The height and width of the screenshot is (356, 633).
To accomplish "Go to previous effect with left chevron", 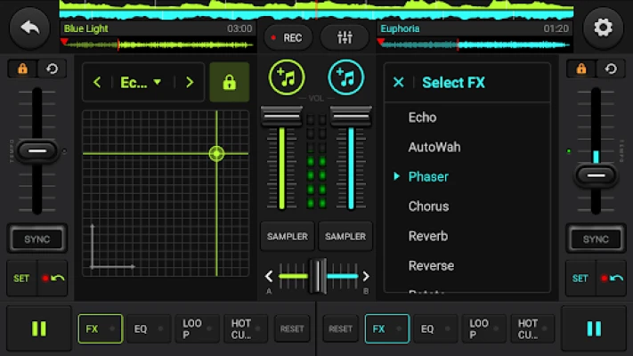I will (x=98, y=83).
